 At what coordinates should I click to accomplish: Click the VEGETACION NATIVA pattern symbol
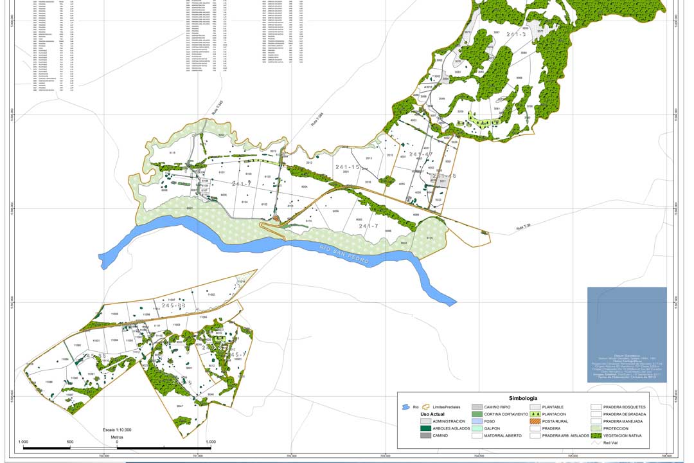tap(596, 435)
